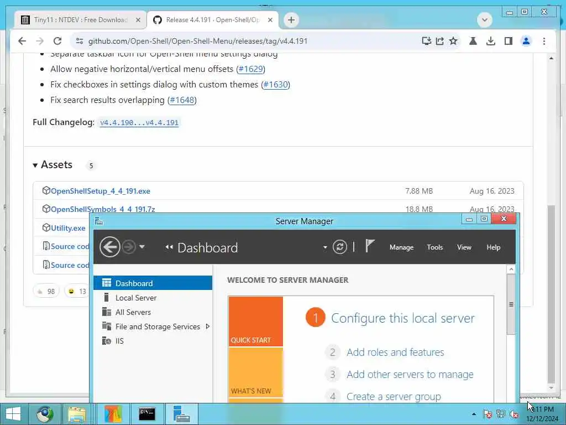Select the Release 4.4.191 Open-Shell tab
Image resolution: width=566 pixels, height=425 pixels.
(x=212, y=20)
